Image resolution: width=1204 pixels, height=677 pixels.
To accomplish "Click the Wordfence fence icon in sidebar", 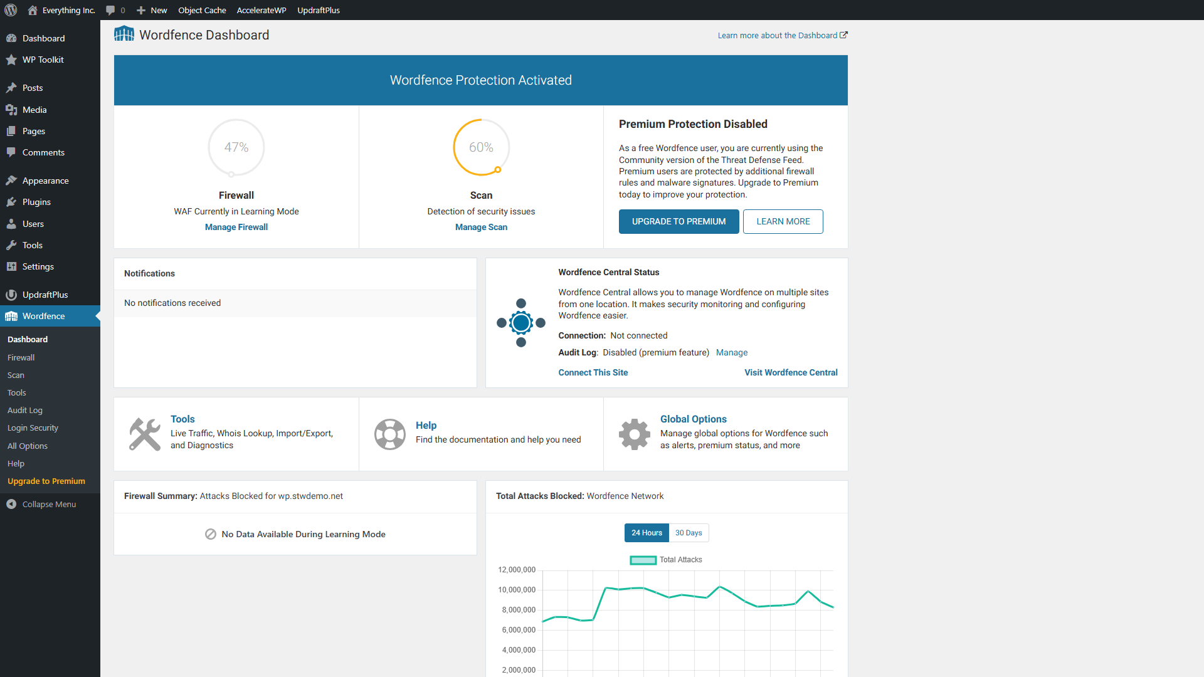I will coord(11,316).
